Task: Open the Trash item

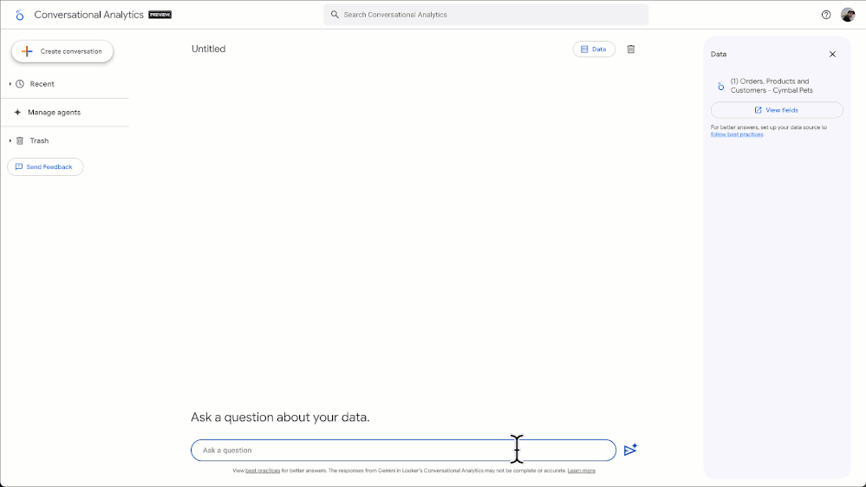Action: pos(39,140)
